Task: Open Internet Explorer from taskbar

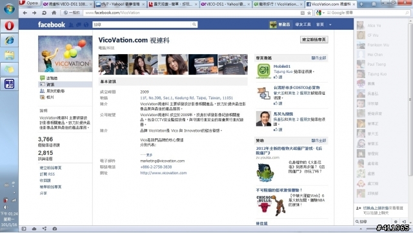Action: click(10, 40)
